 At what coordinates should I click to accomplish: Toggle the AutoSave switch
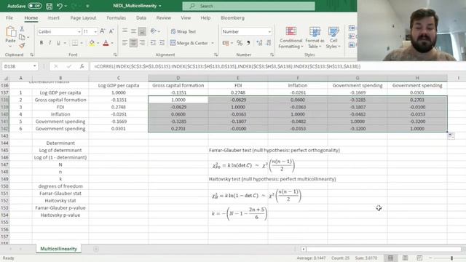point(35,6)
